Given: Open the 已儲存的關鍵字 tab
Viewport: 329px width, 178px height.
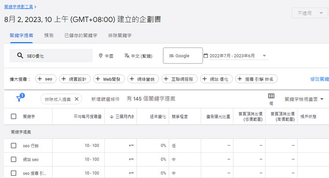Looking at the screenshot, I should click(81, 35).
